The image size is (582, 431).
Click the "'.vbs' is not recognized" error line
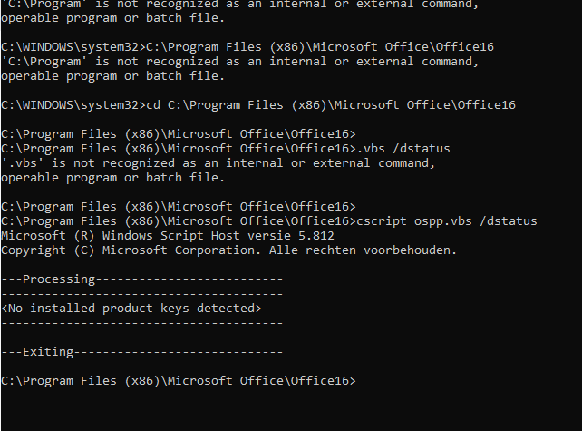[218, 163]
